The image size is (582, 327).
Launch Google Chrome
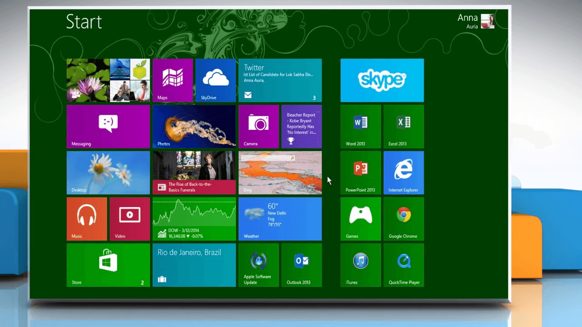pos(404,218)
